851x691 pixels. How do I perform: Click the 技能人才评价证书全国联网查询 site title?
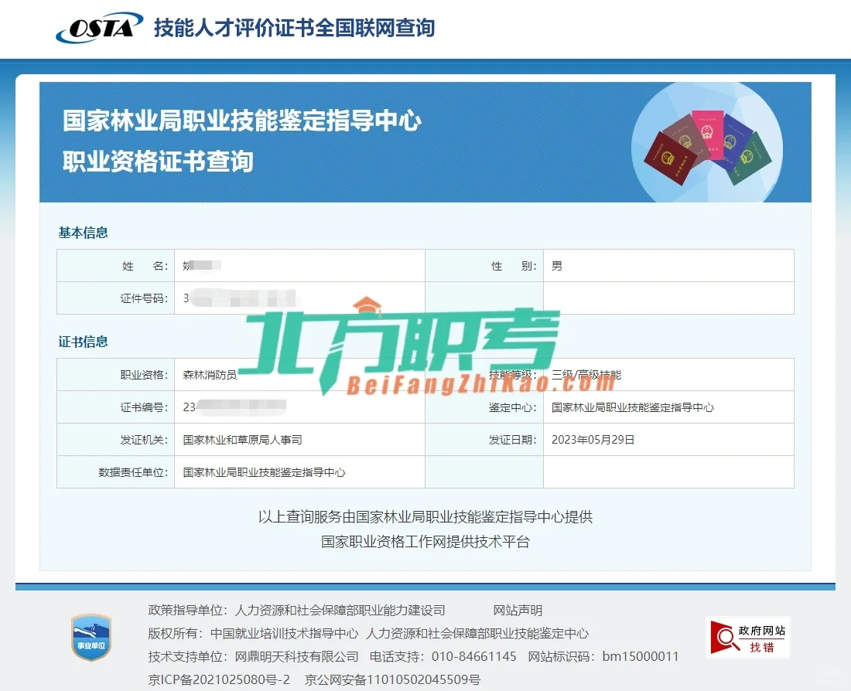(x=294, y=27)
